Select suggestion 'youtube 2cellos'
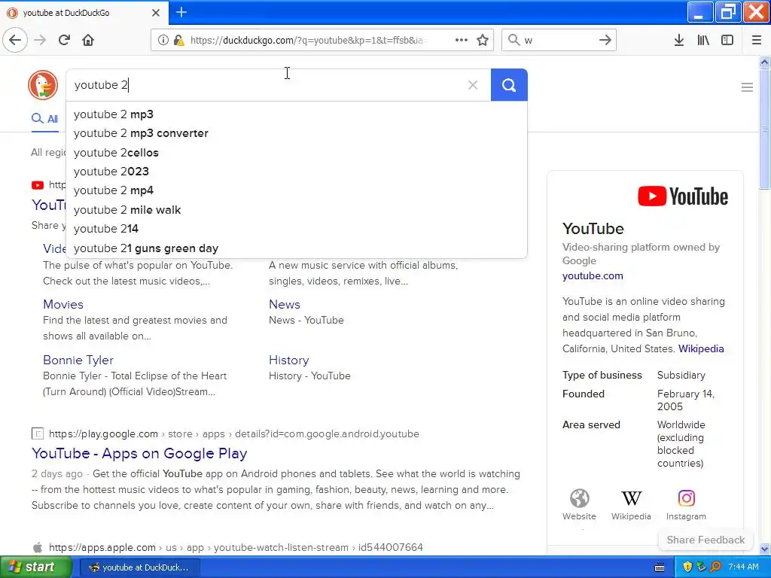This screenshot has width=771, height=578. tap(297, 152)
